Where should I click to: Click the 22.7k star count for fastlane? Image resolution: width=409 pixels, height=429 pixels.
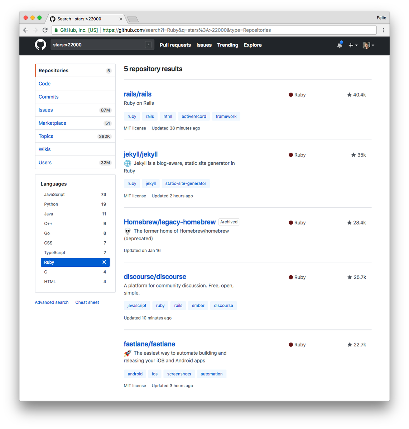[x=357, y=345]
